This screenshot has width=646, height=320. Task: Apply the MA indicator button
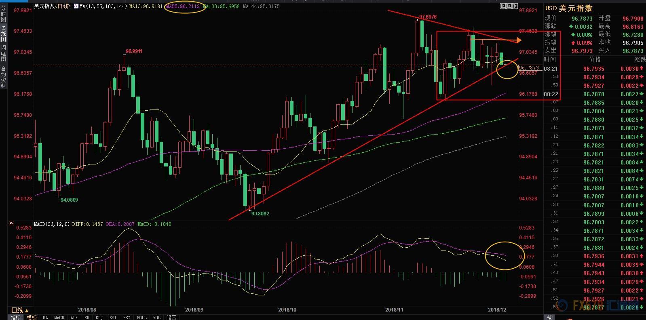(45, 317)
